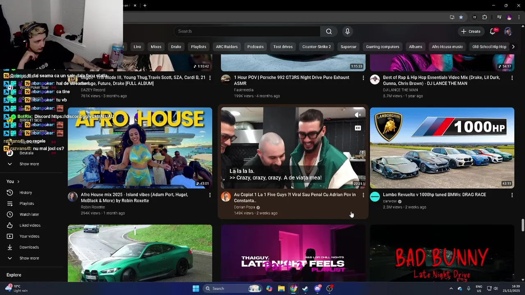
Task: Open the new tab plus button
Action: pos(145,5)
